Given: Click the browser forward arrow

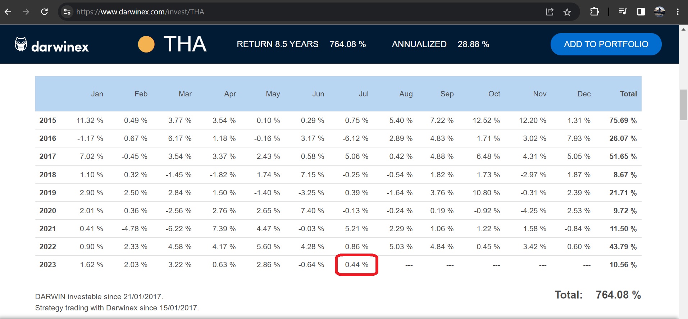Looking at the screenshot, I should click(x=26, y=12).
